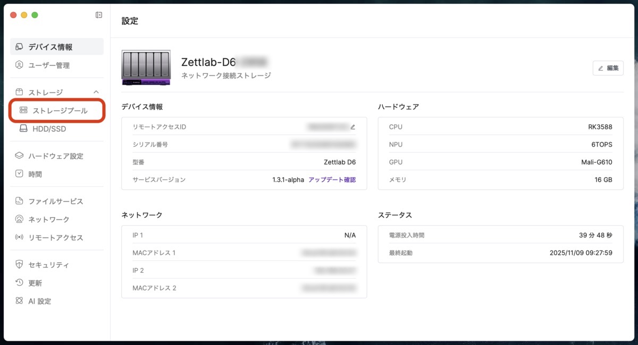
Task: Collapse the ストレージ section chevron
Action: point(95,91)
